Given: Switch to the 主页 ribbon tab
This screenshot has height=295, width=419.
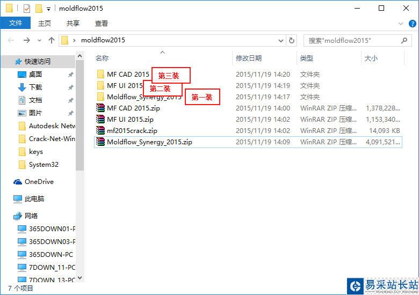Looking at the screenshot, I should tap(45, 24).
